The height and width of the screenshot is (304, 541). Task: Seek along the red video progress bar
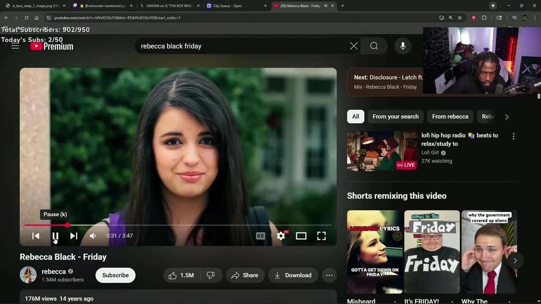(178, 225)
